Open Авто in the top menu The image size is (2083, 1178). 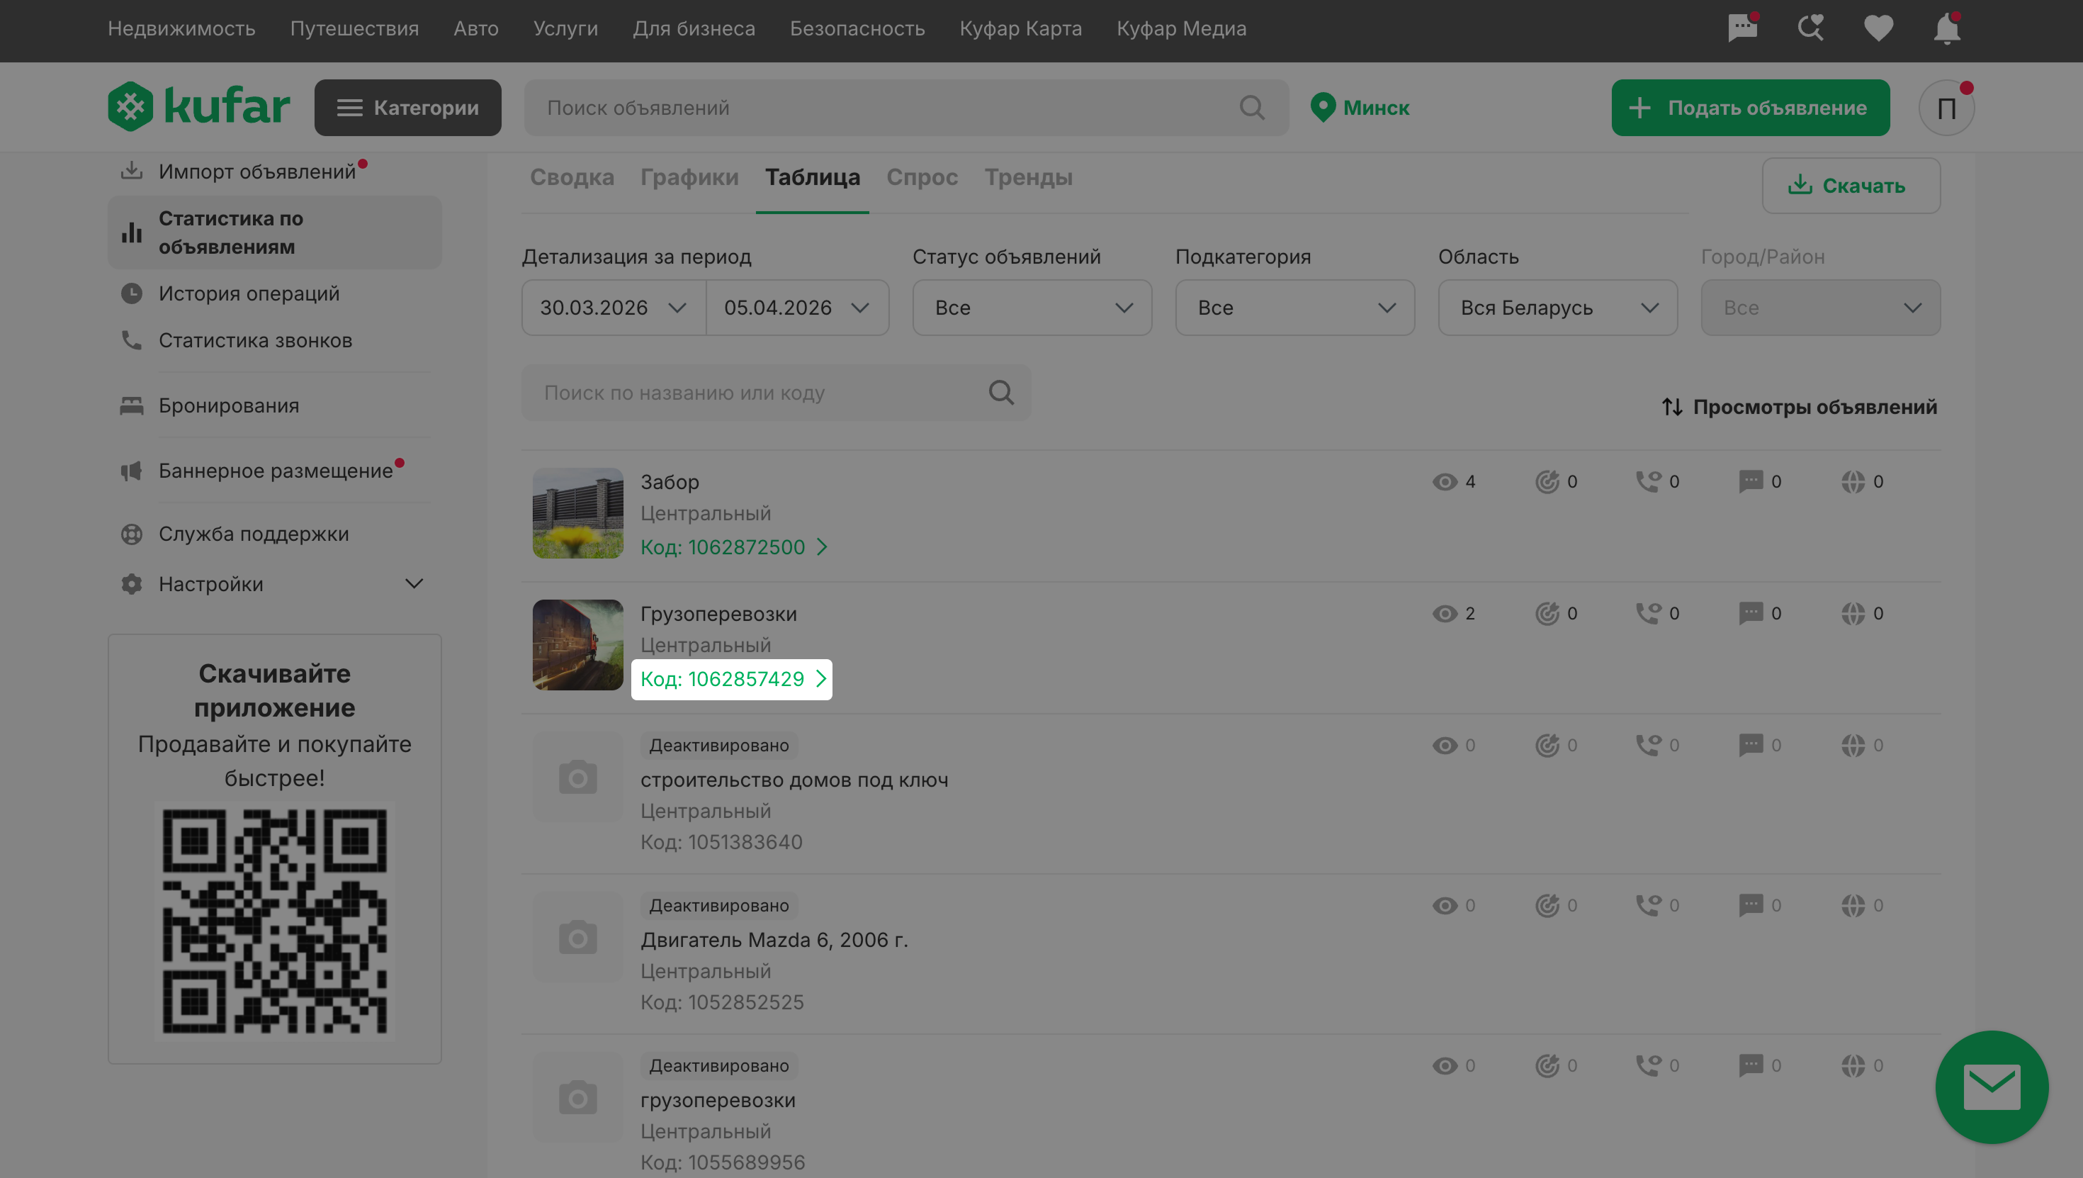click(x=475, y=28)
